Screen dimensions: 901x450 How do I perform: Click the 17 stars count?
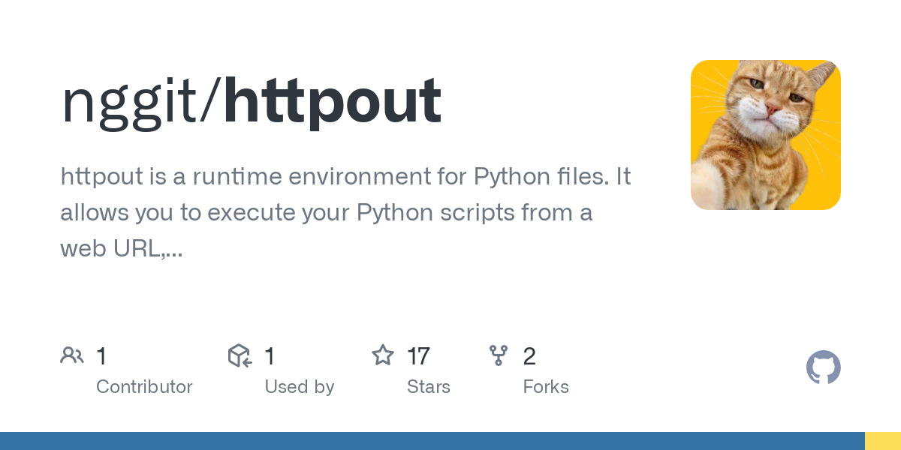418,356
